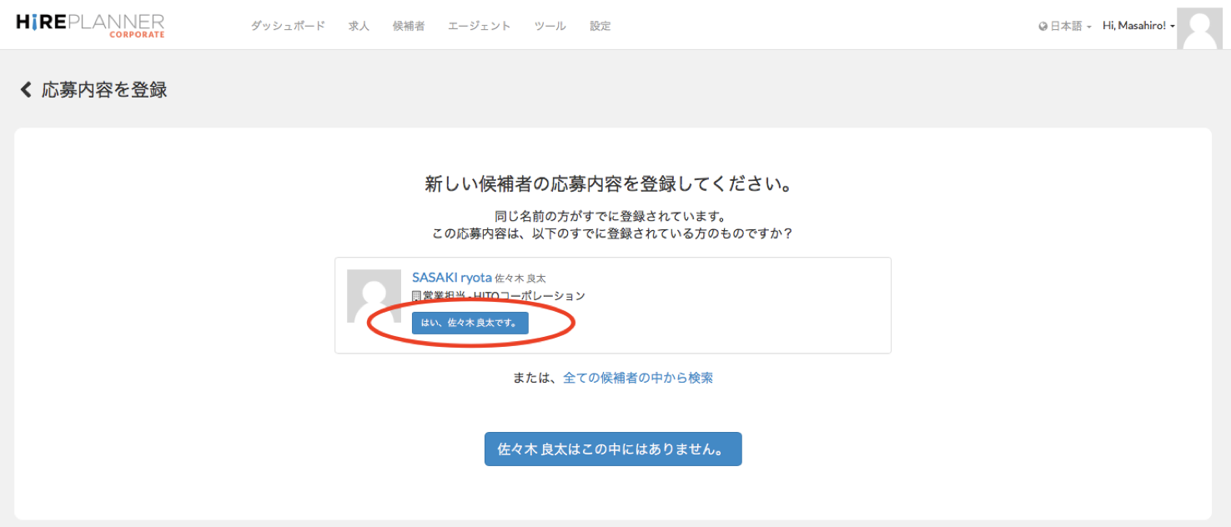Open 設定 from the top menu
Viewport: 1231px width, 527px height.
coord(600,26)
